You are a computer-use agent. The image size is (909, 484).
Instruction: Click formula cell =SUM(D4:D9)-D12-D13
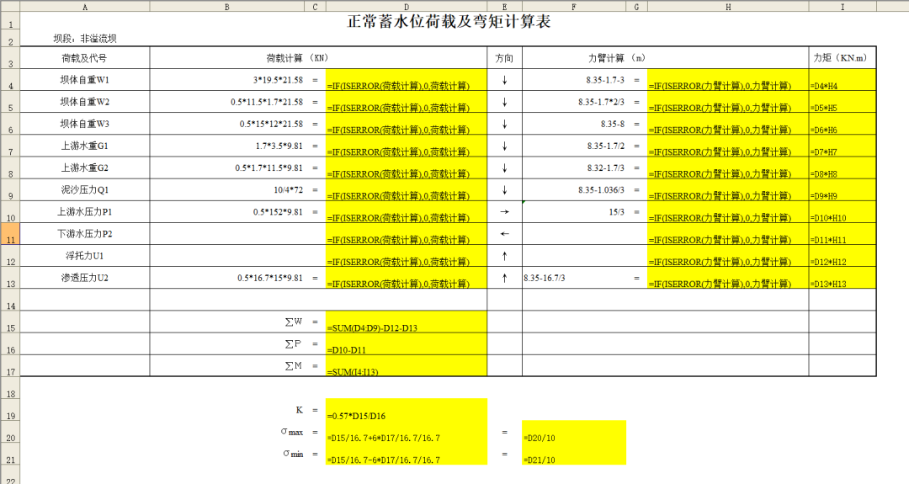(x=407, y=322)
